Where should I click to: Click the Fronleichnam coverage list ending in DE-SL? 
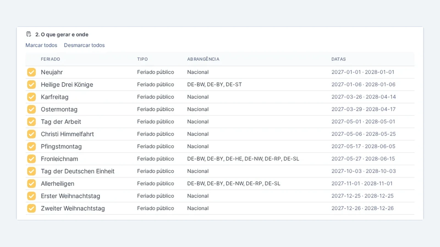[x=243, y=159]
